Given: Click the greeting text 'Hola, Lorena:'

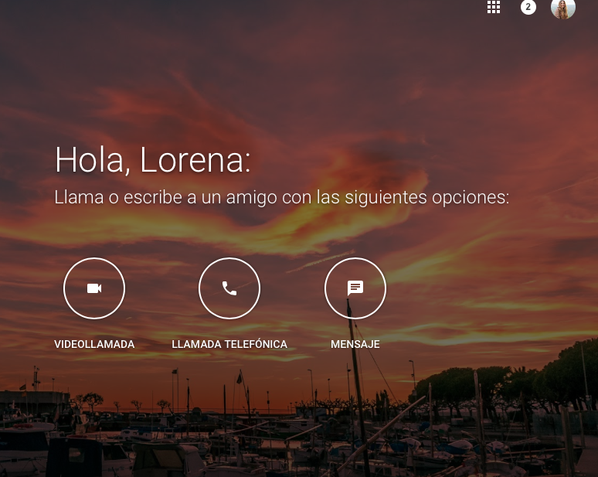Looking at the screenshot, I should click(x=152, y=160).
